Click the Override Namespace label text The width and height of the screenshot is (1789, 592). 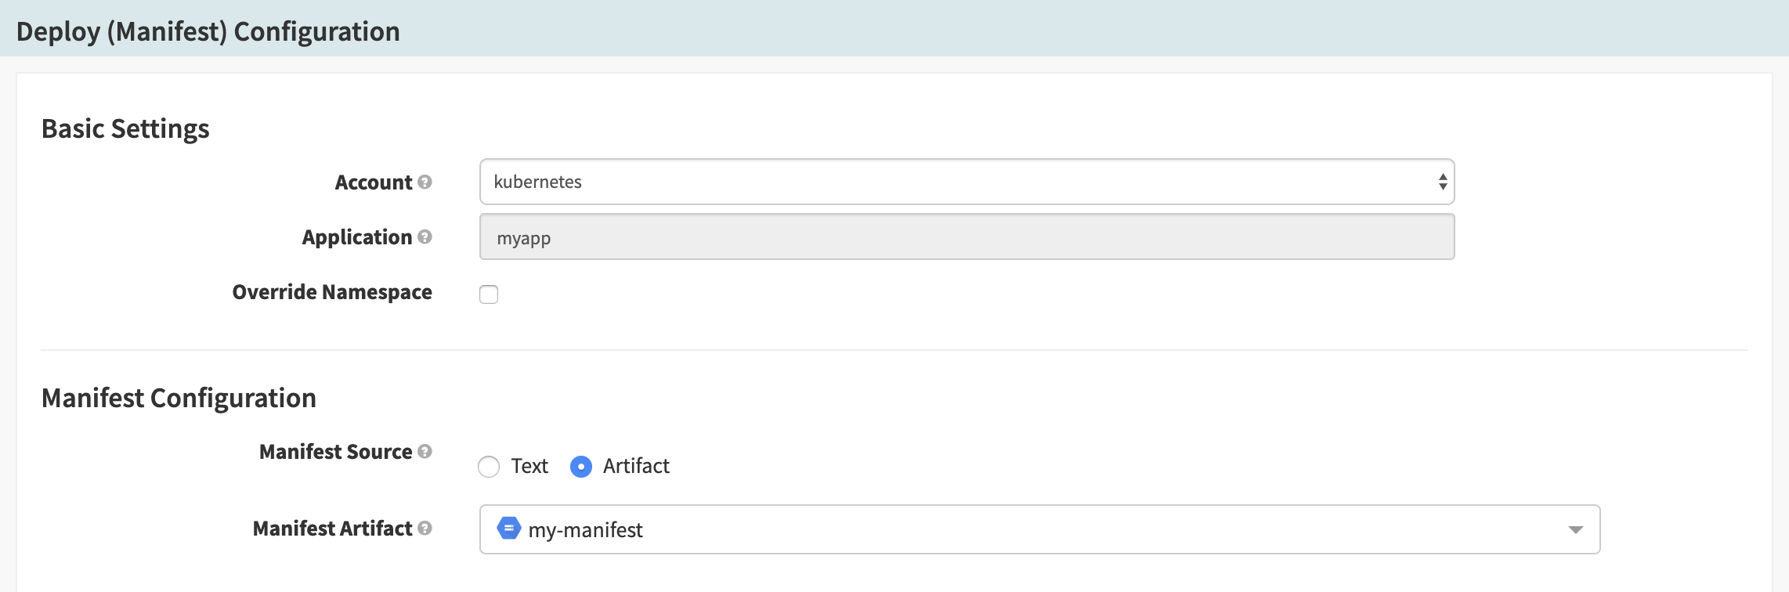331,292
